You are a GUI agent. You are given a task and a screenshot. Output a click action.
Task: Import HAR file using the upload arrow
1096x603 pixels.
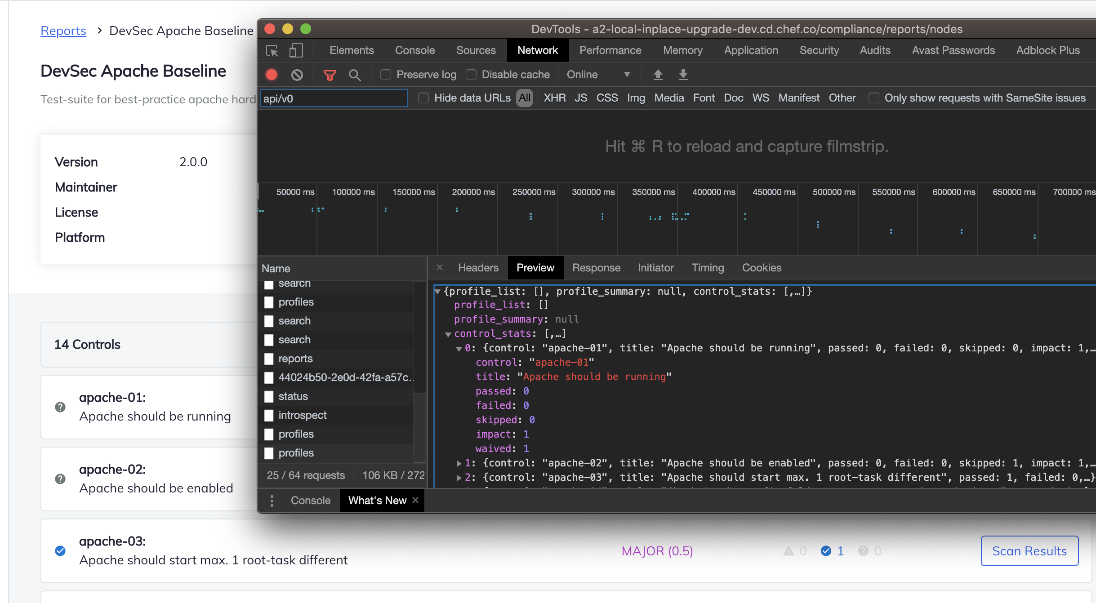(658, 75)
